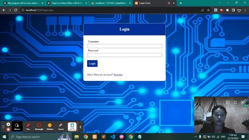Open the notepad app icon in taskbar
This screenshot has height=140, width=249.
139,136
